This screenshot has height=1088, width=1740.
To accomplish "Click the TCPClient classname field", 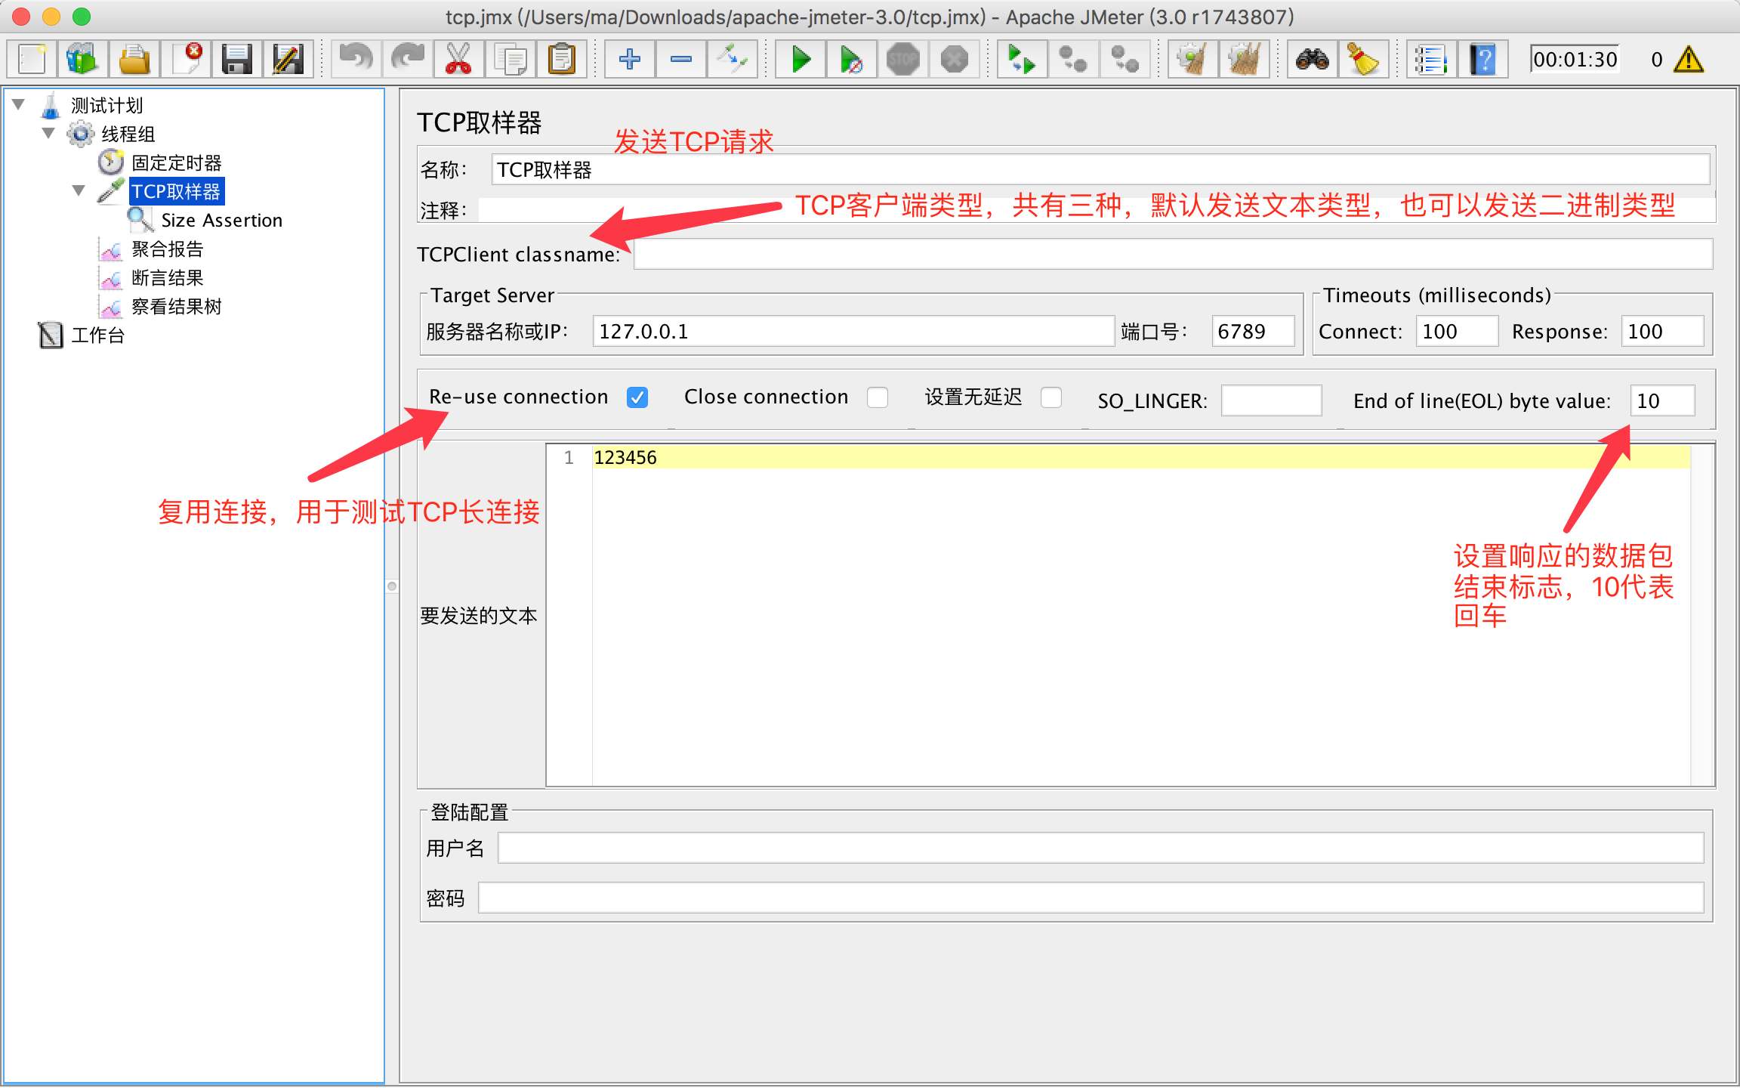I will [1173, 254].
